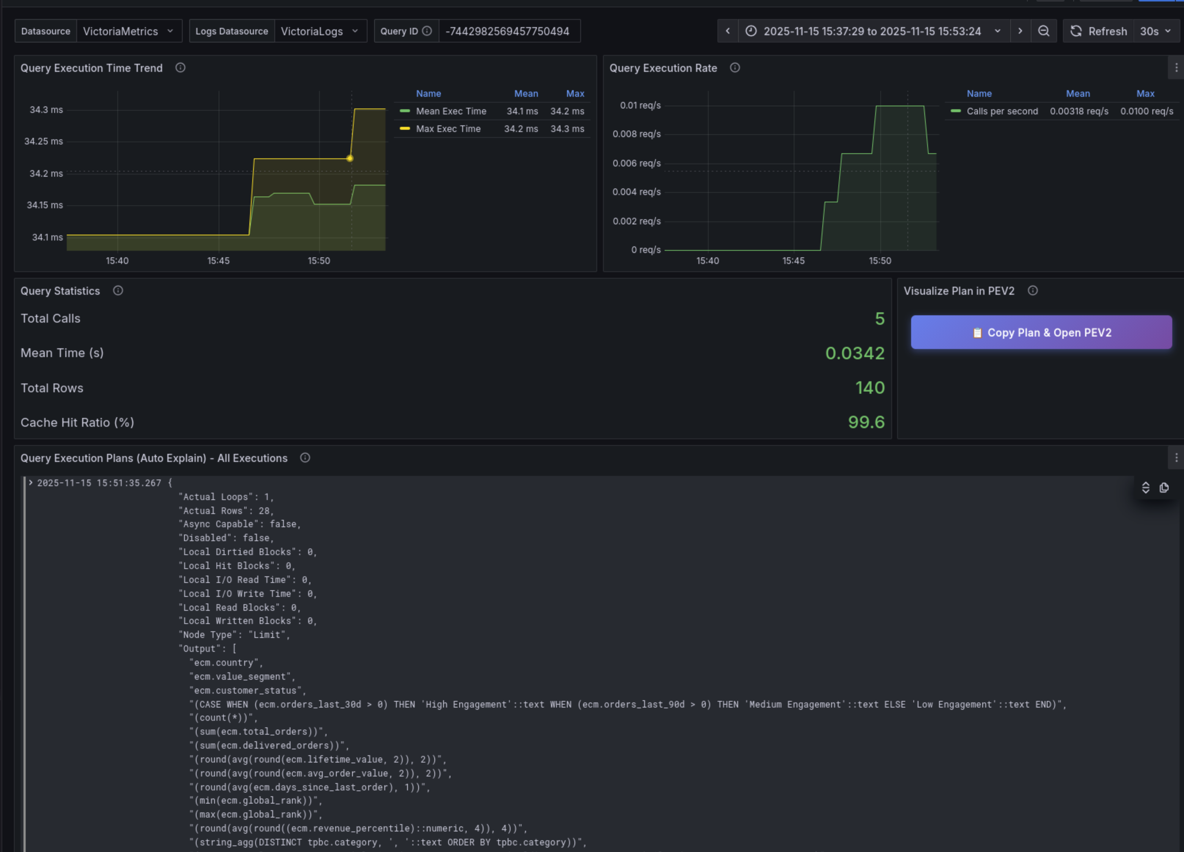Shift time range backward with left arrow

[x=727, y=31]
